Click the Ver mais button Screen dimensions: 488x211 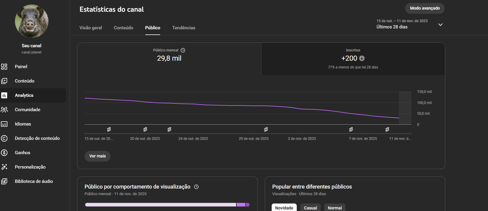click(x=98, y=156)
